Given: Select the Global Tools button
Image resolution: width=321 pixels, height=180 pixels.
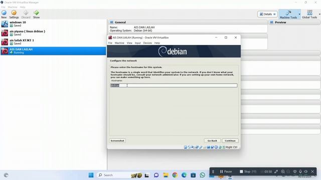Looking at the screenshot, I should (309, 14).
